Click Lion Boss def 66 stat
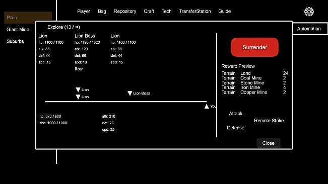This screenshot has width=328, height=184. tap(80, 56)
